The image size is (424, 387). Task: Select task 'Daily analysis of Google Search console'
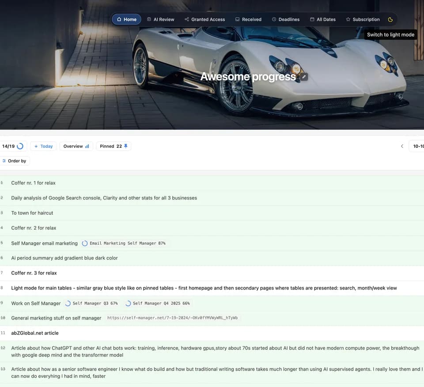104,198
